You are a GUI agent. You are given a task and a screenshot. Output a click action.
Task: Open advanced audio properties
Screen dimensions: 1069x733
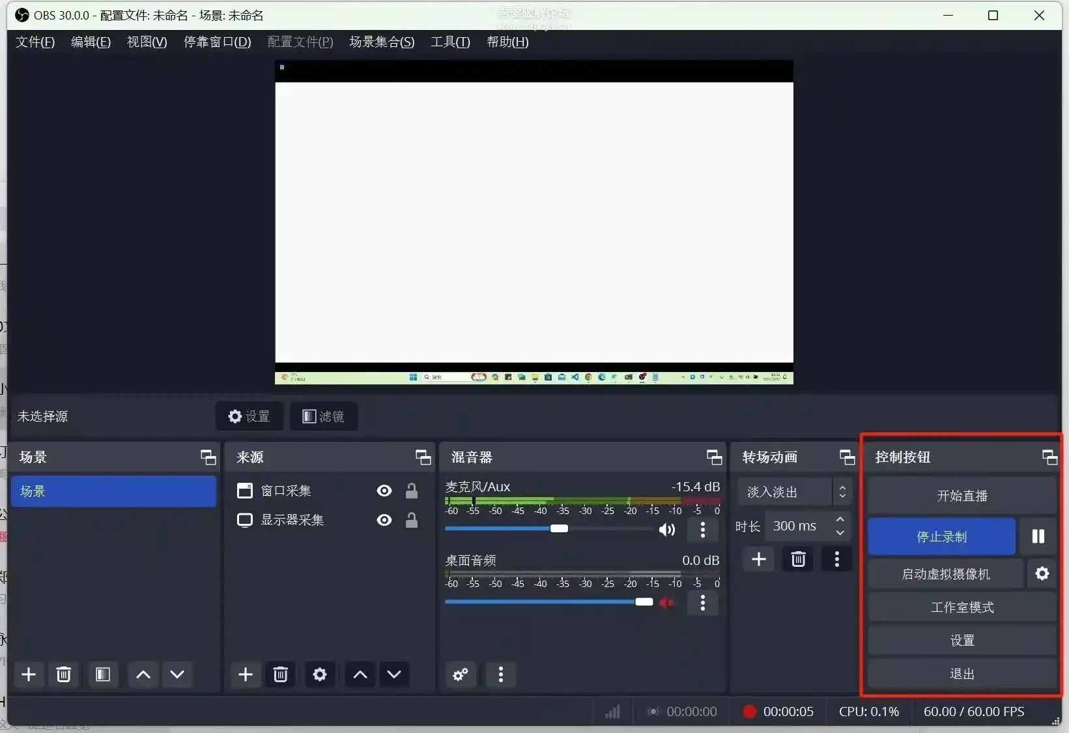(461, 675)
